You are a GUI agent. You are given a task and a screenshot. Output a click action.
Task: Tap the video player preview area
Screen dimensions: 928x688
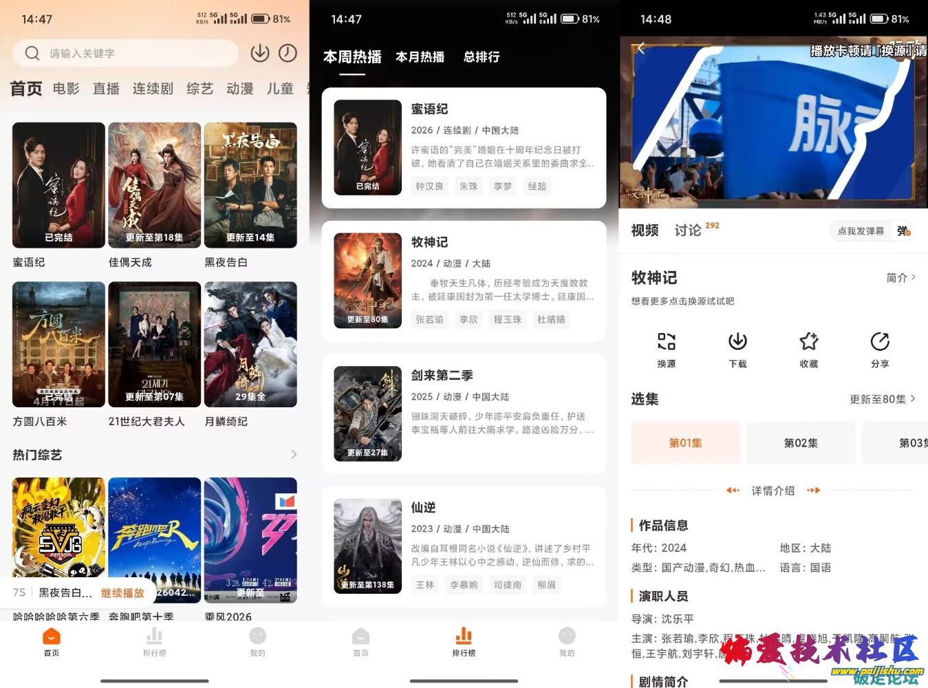tap(774, 122)
